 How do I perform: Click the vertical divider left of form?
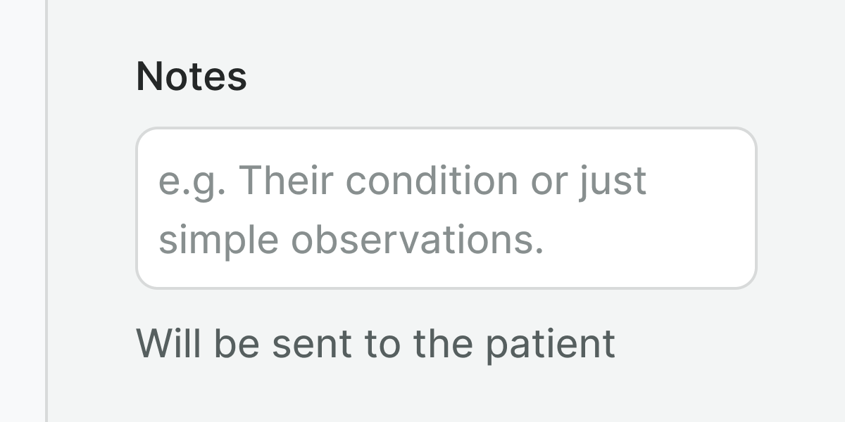47,211
